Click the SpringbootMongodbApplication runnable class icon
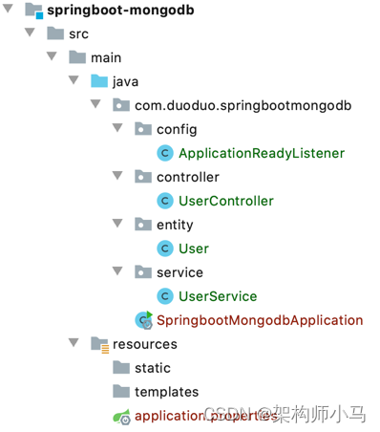The image size is (380, 432). point(144,320)
